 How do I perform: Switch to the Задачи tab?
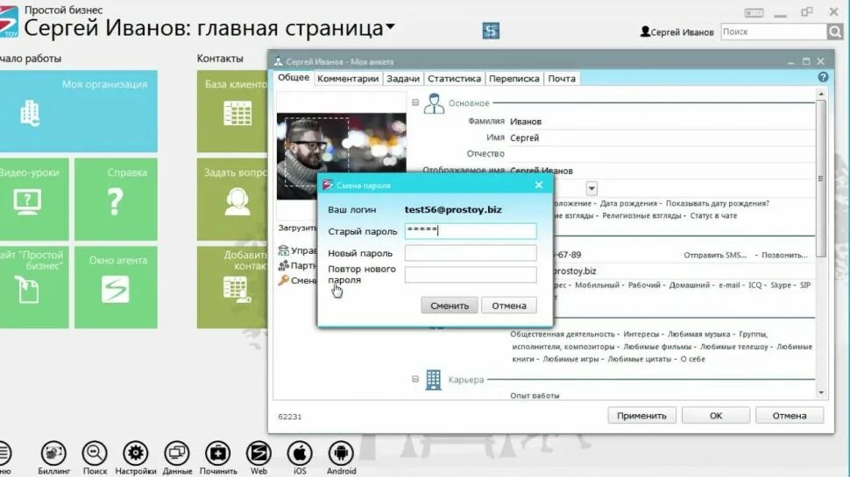tap(403, 79)
